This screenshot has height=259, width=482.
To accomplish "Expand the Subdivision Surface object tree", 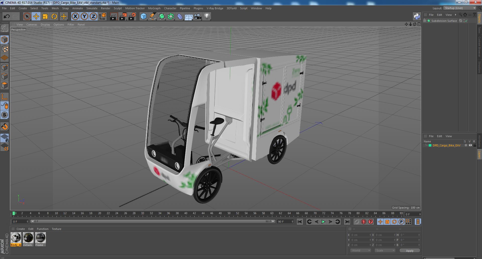I will click(425, 21).
